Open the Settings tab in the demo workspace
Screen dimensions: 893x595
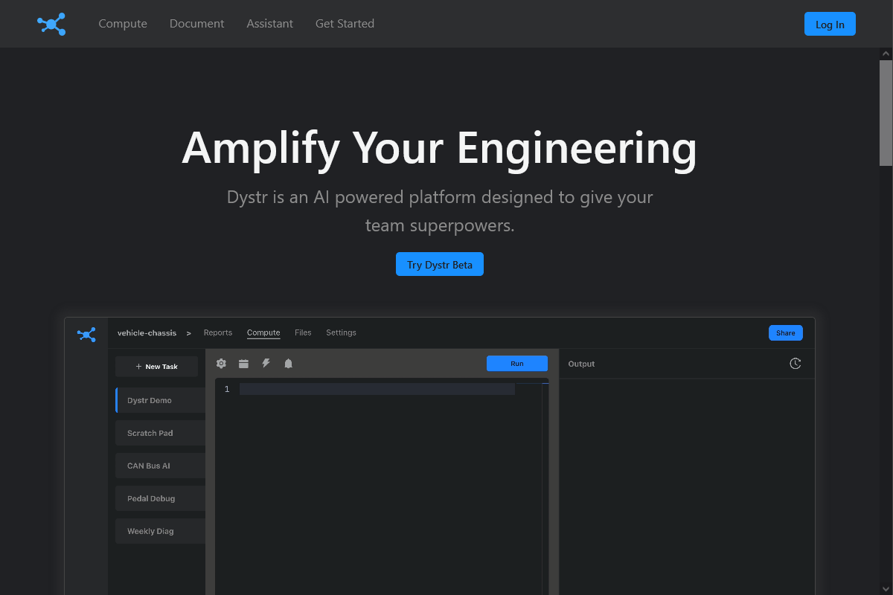pyautogui.click(x=341, y=332)
